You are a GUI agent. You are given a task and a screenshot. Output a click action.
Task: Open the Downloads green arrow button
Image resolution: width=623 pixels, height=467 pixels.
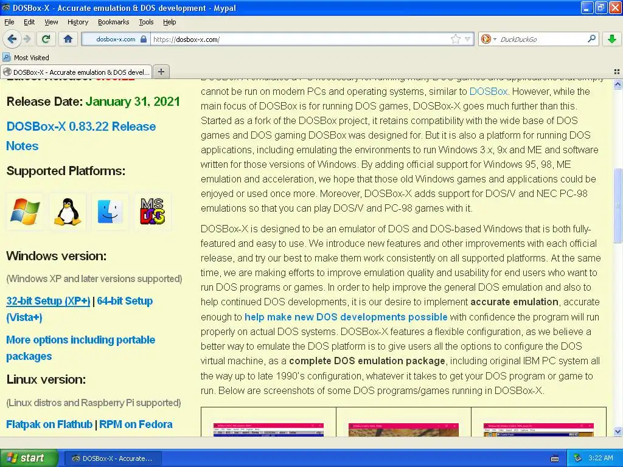point(612,39)
